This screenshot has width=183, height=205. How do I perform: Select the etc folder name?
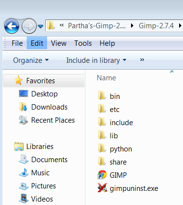(115, 110)
